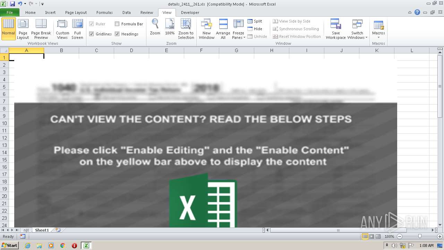Open Page Break Preview

pyautogui.click(x=41, y=29)
